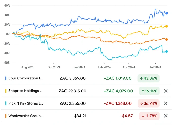
Task: Click the blue Spur Corporation color marker
Action: (6, 78)
